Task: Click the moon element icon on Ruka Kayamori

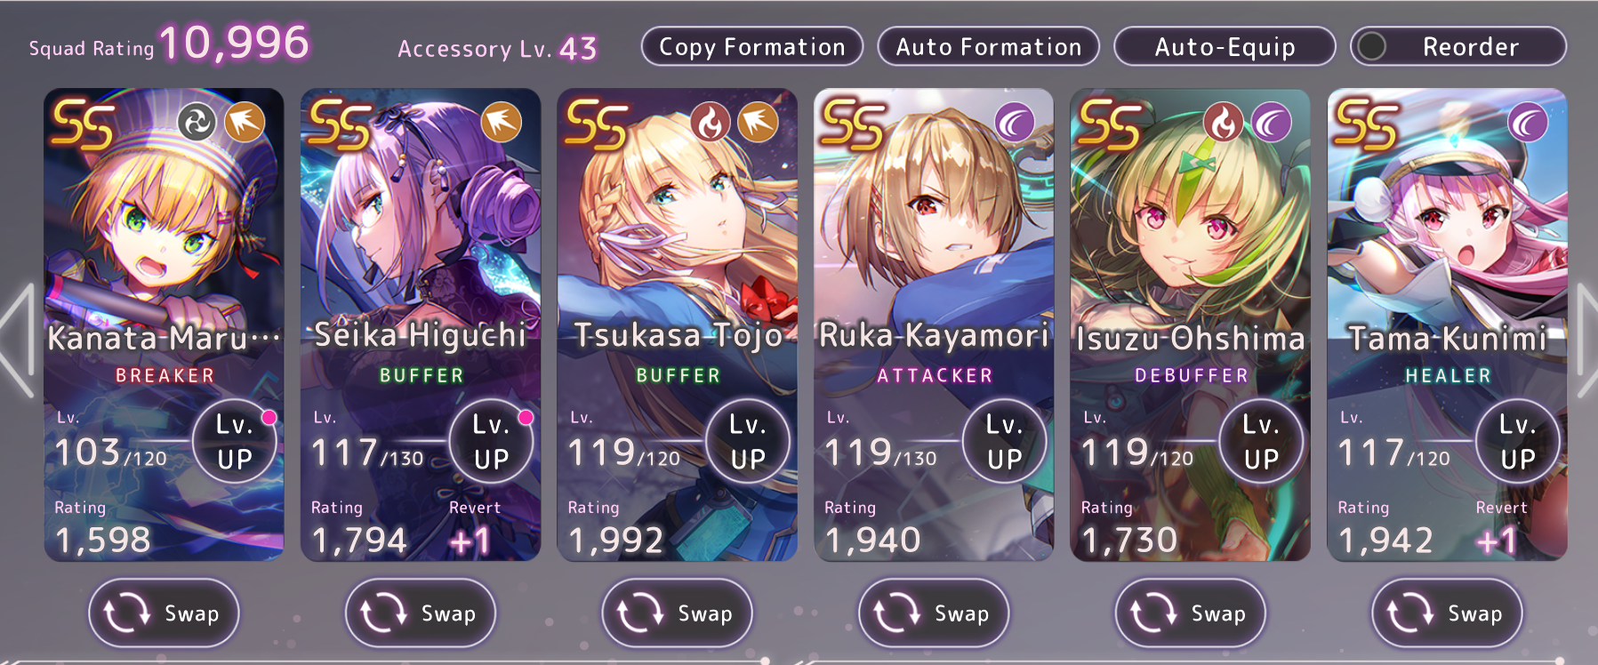Action: point(1015,123)
